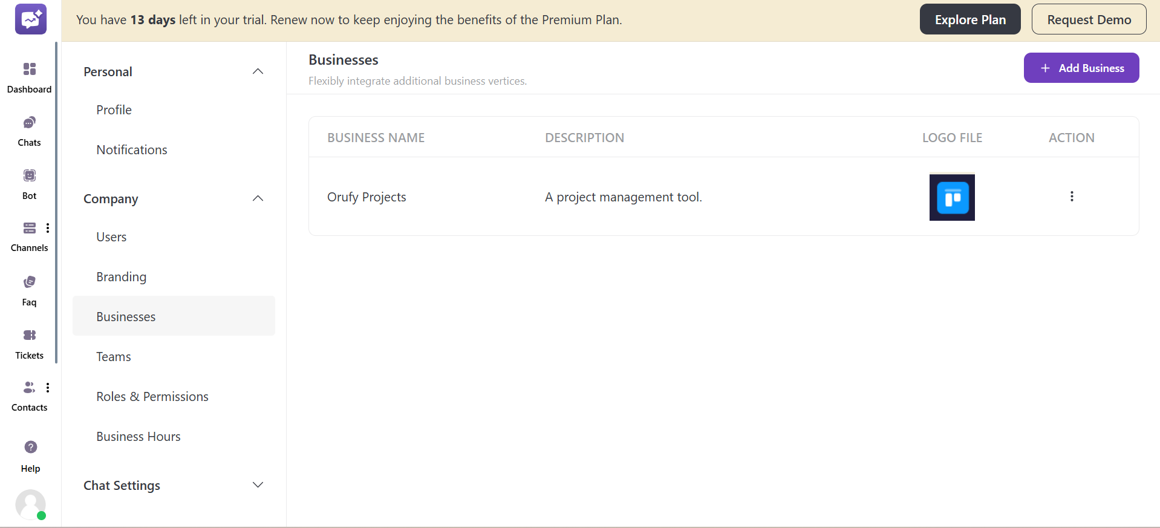Viewport: 1160px width, 528px height.
Task: Click the Chat Settings section heading
Action: (x=122, y=486)
